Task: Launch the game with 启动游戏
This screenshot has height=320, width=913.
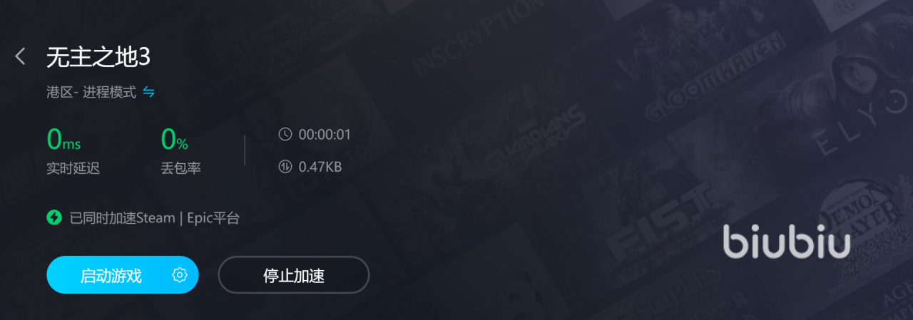Action: 111,275
